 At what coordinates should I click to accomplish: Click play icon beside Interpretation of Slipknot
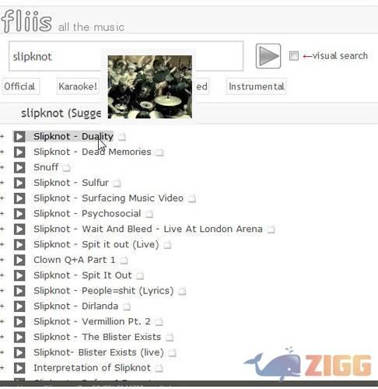(19, 368)
